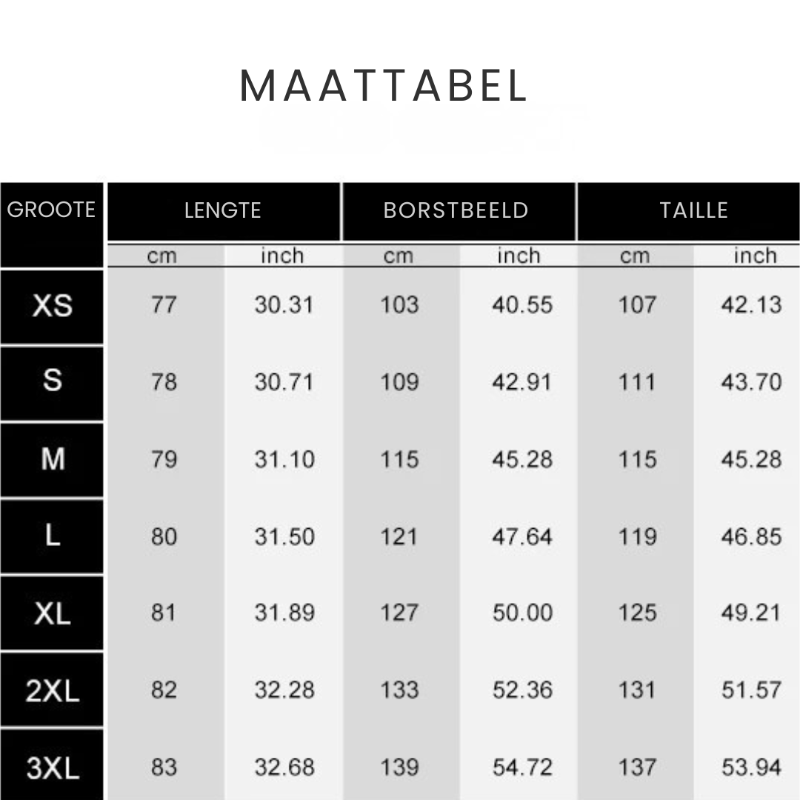
Task: Click the L size row label
Action: [52, 536]
